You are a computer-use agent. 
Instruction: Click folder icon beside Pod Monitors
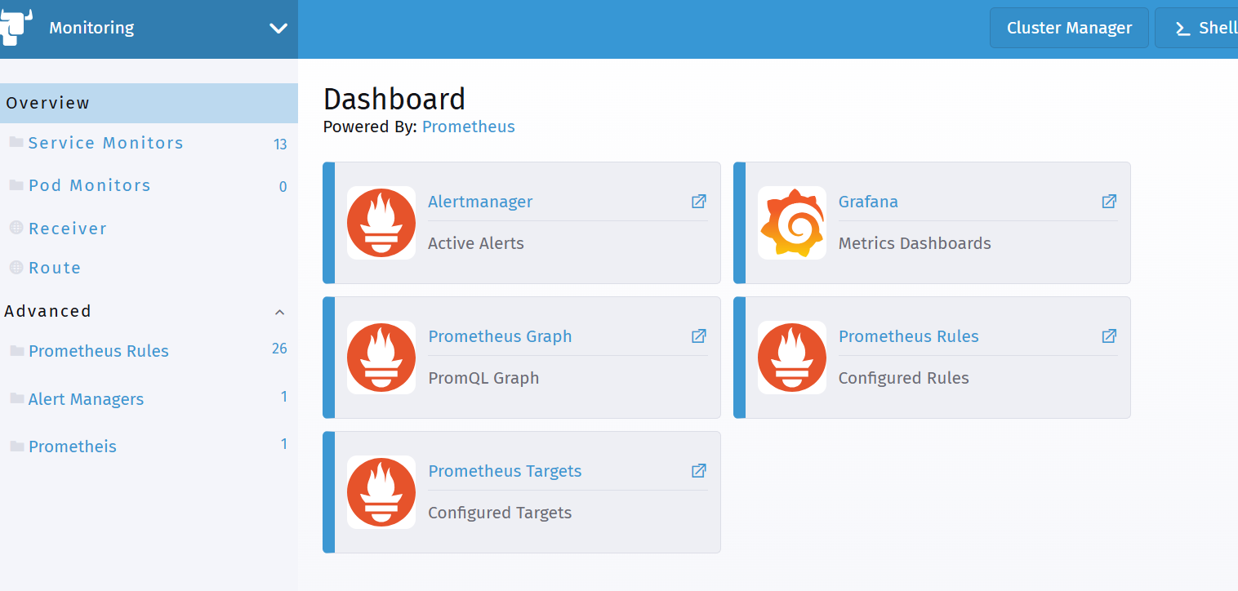(16, 185)
